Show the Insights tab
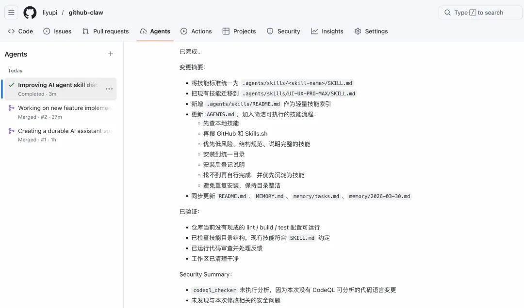Viewport: 524px width, 308px height. coord(327,31)
